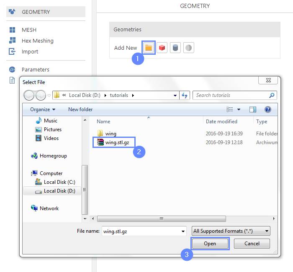Add a new red box geometry
The image size is (293, 272).
coord(162,48)
